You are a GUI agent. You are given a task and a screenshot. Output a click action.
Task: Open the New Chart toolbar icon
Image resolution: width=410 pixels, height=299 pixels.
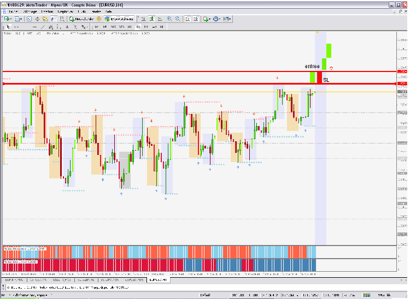(7, 19)
